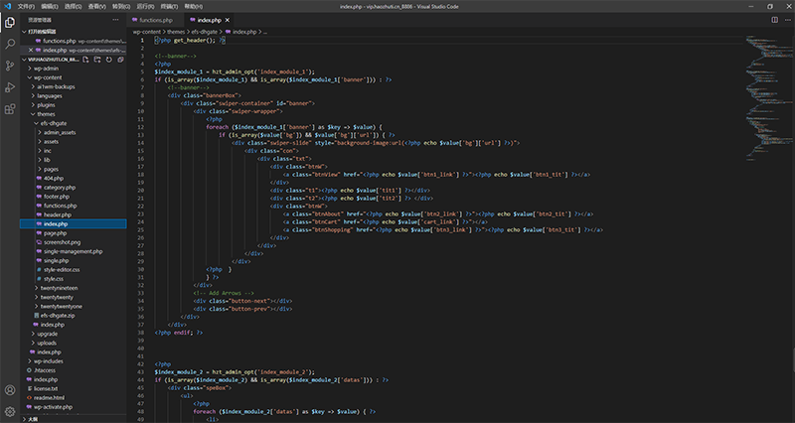Open the 运行(R) menu
This screenshot has height=423, width=795.
click(145, 7)
